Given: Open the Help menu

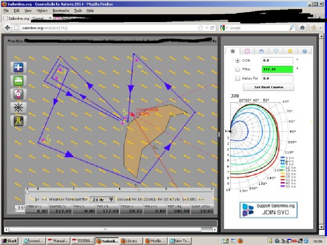Looking at the screenshot, I should click(x=90, y=11).
